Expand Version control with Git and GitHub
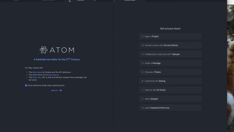Screen dimensions: 234x132 tap(170, 45)
